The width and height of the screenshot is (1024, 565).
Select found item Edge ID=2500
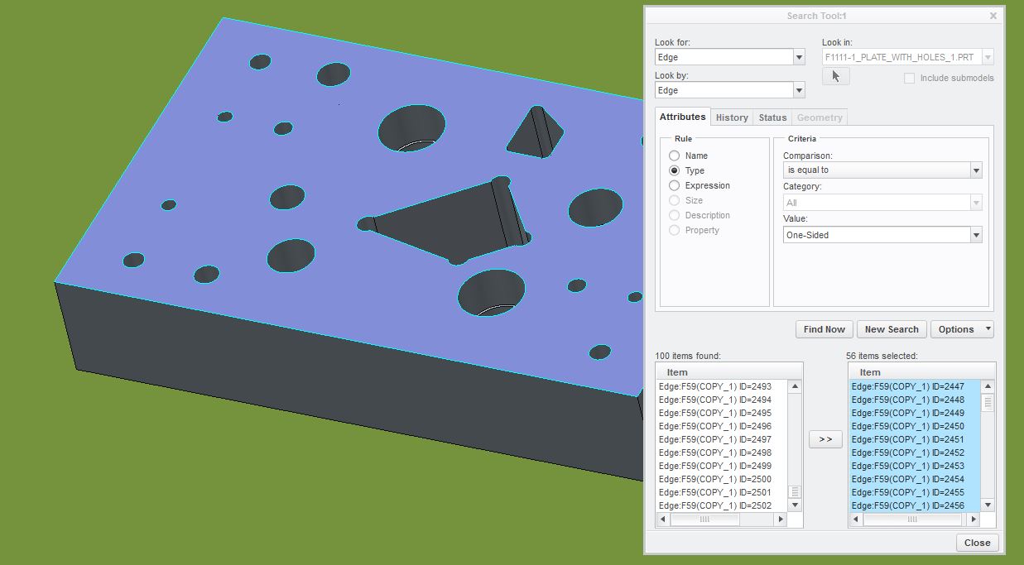pos(722,479)
